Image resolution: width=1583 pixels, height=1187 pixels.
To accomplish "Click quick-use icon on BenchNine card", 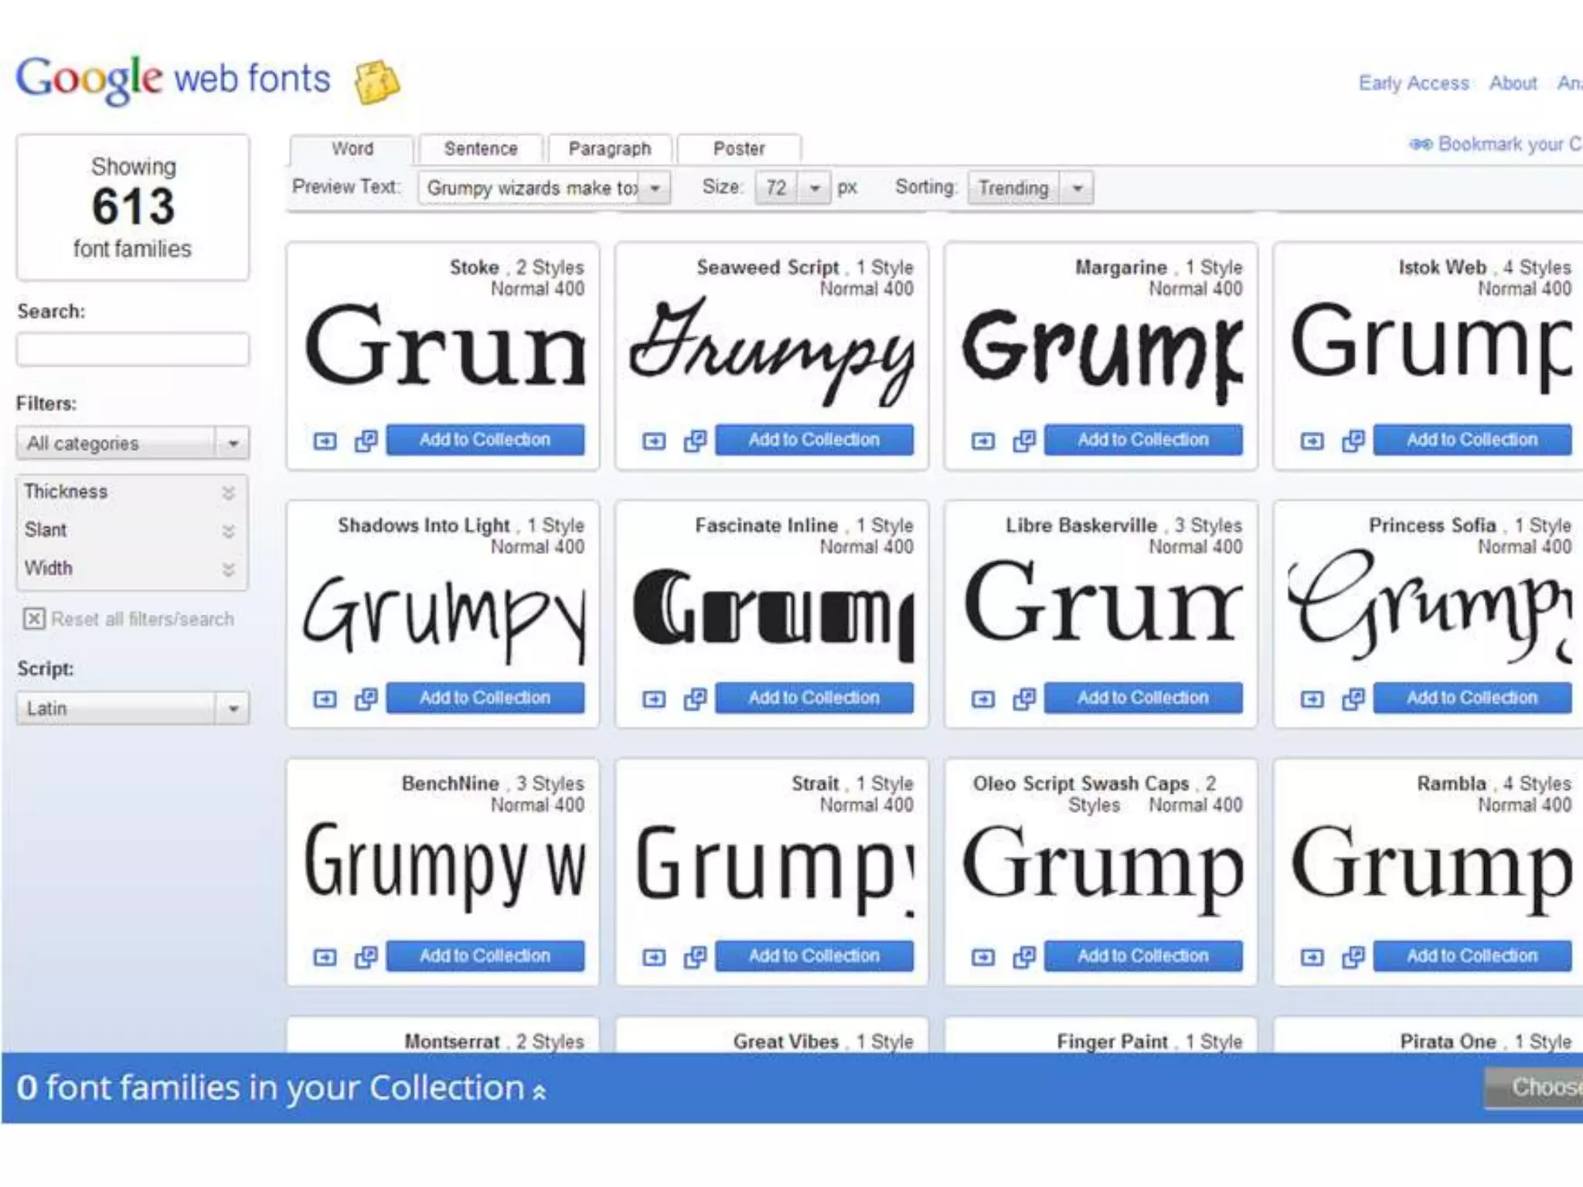I will pos(325,957).
